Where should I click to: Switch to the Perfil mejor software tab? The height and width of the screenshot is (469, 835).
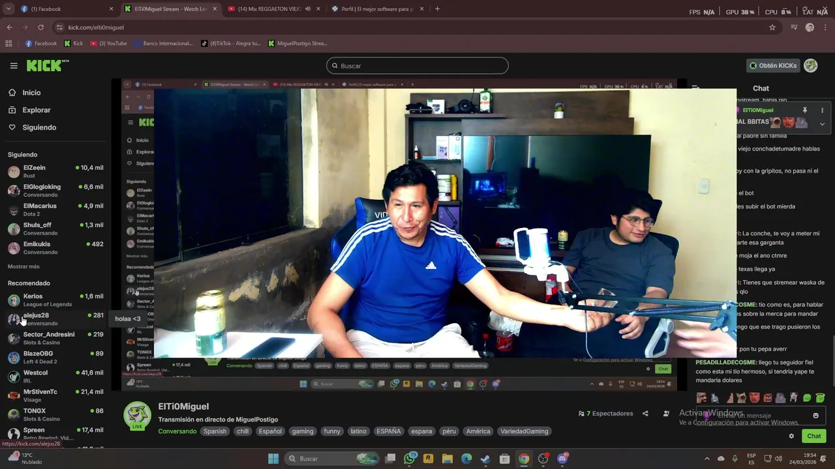tap(377, 9)
